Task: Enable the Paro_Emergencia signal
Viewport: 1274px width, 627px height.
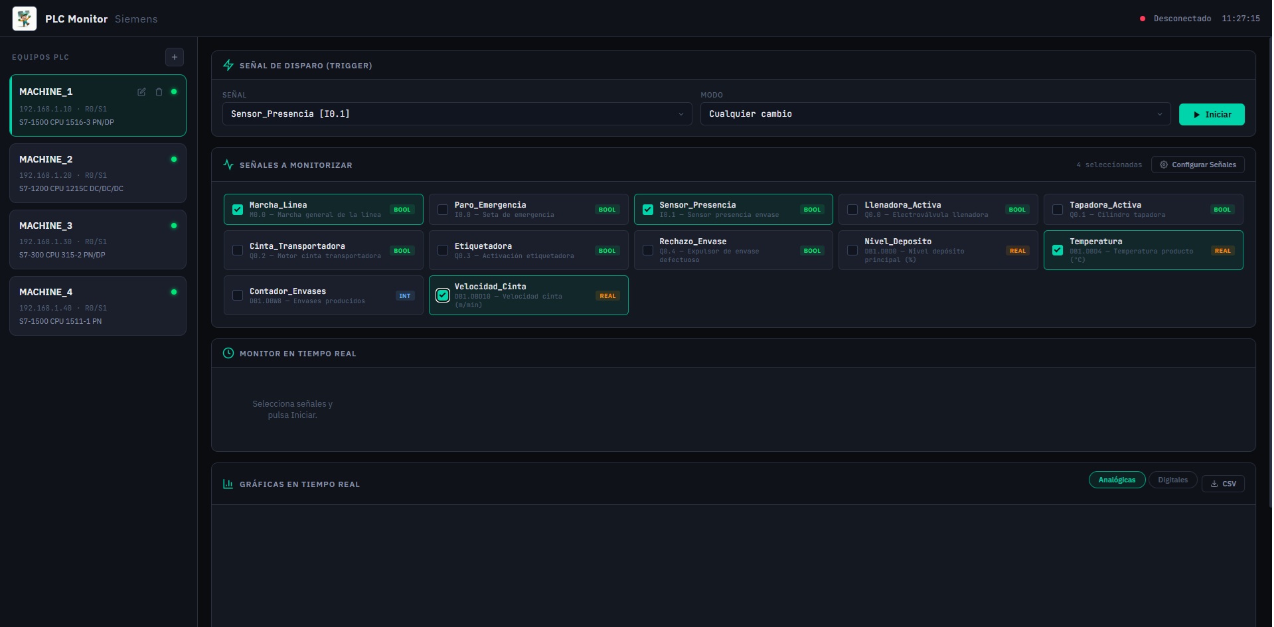Action: pyautogui.click(x=442, y=209)
